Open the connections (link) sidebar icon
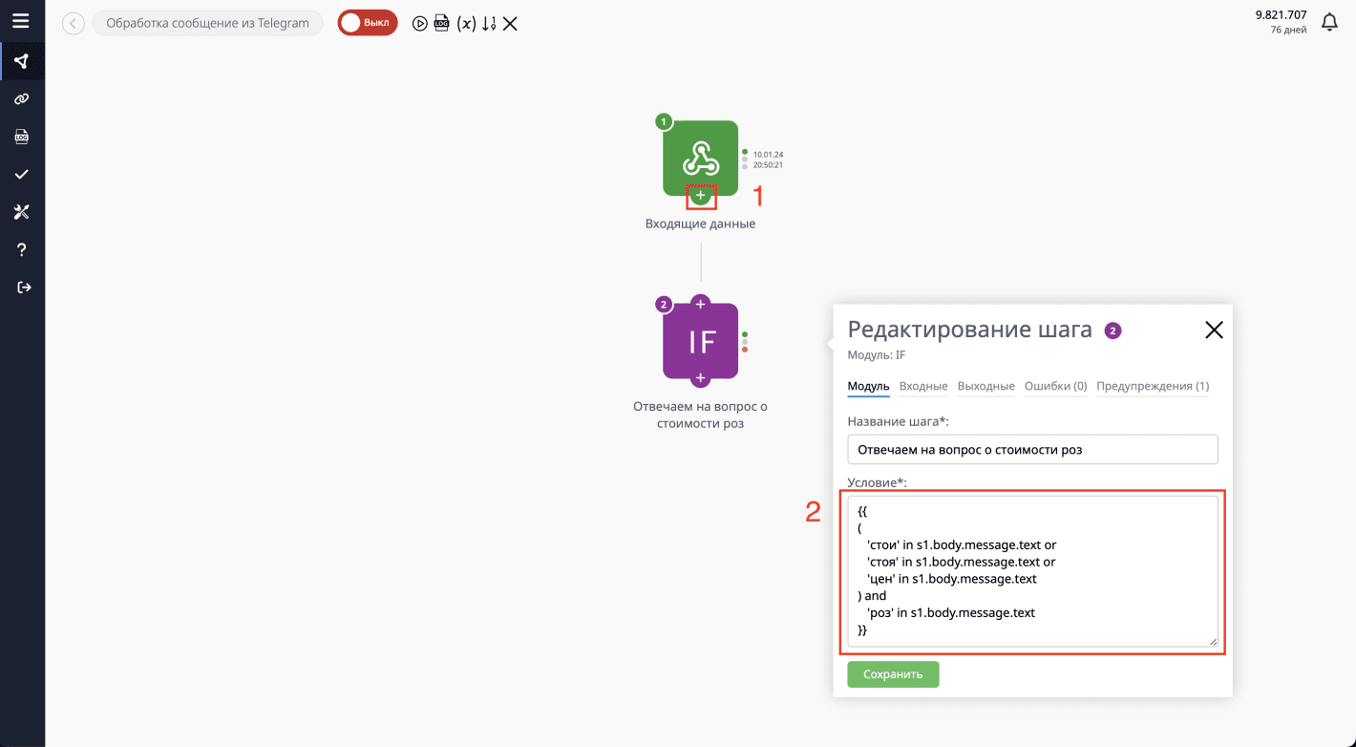Screen dimensions: 1356x747 click(21, 98)
